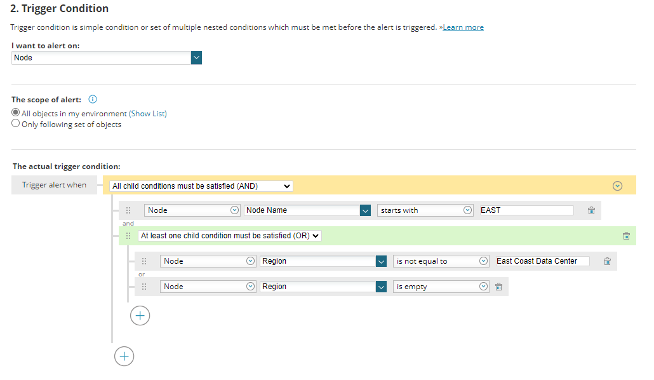Open the AND child conditions dropdown
Viewport: 654px width, 380px height.
click(x=201, y=186)
